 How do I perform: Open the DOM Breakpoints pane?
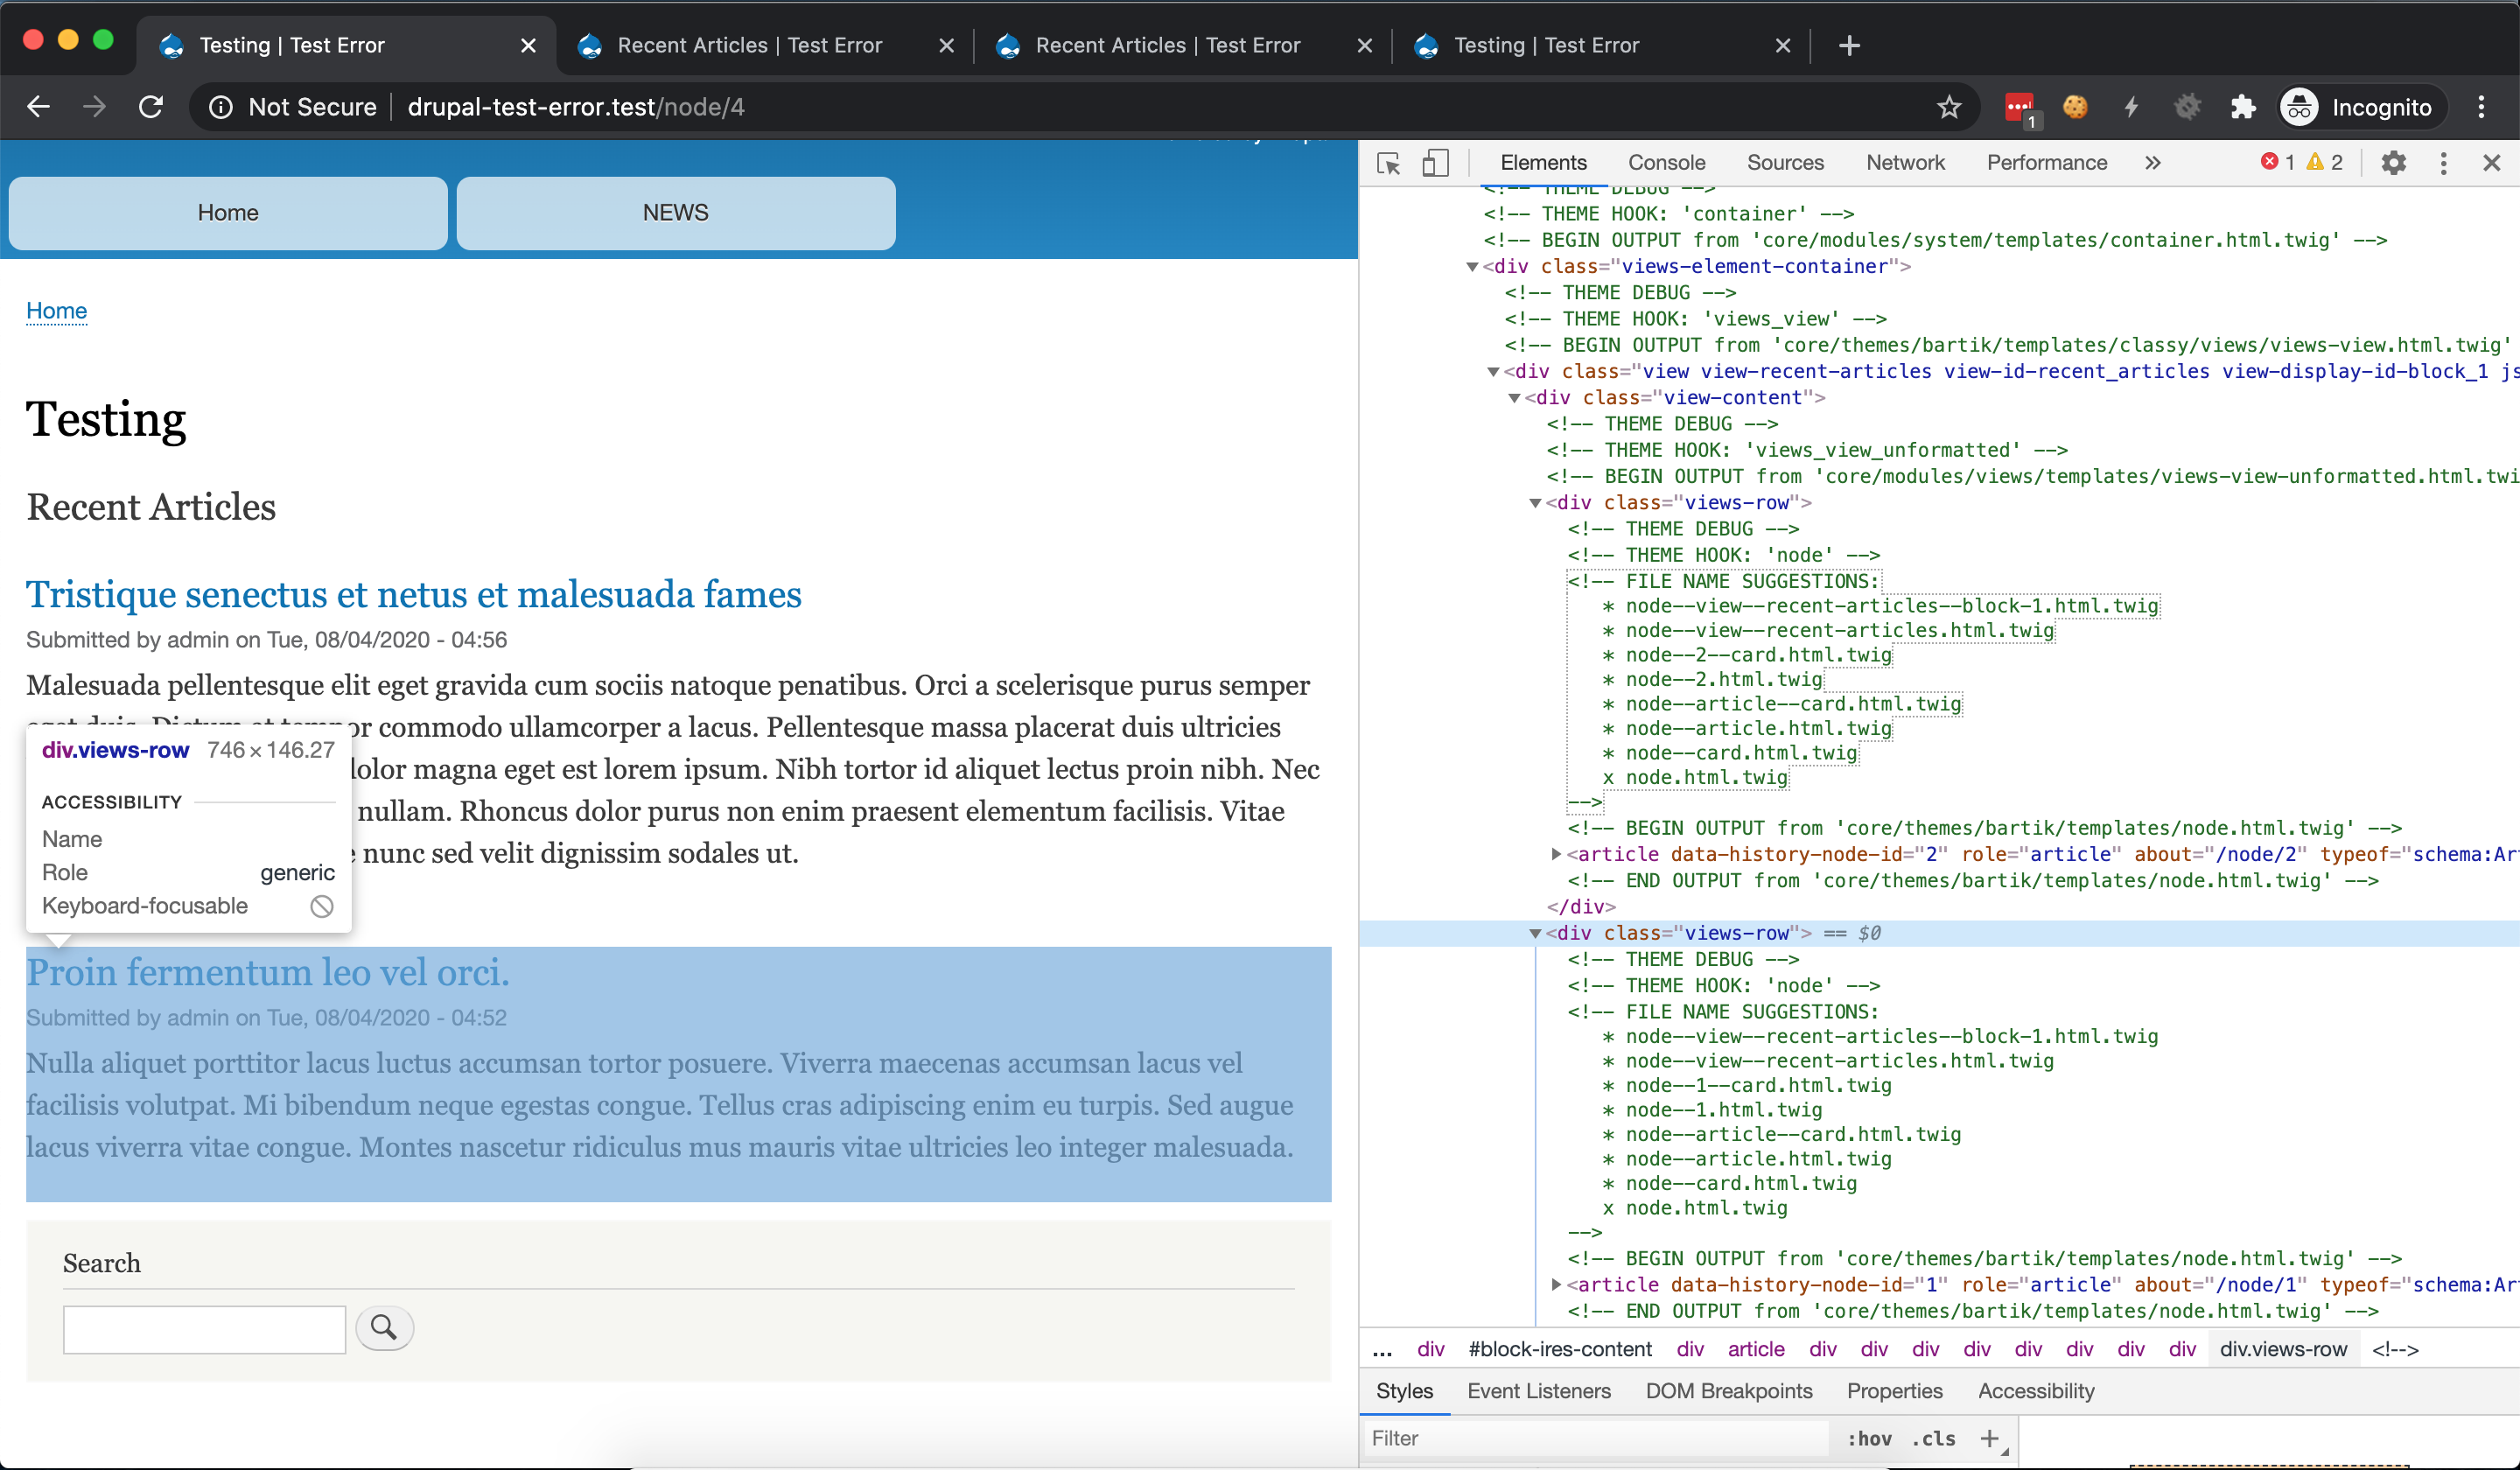coord(1728,1390)
